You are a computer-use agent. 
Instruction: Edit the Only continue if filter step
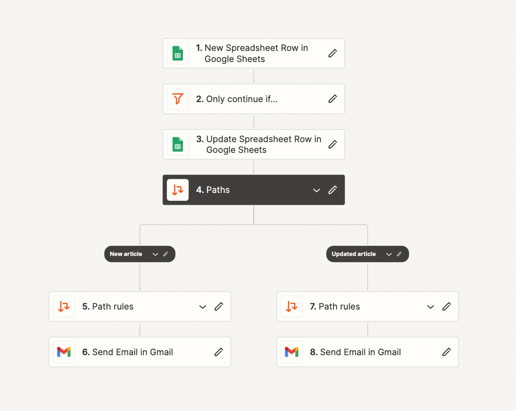pyautogui.click(x=333, y=99)
